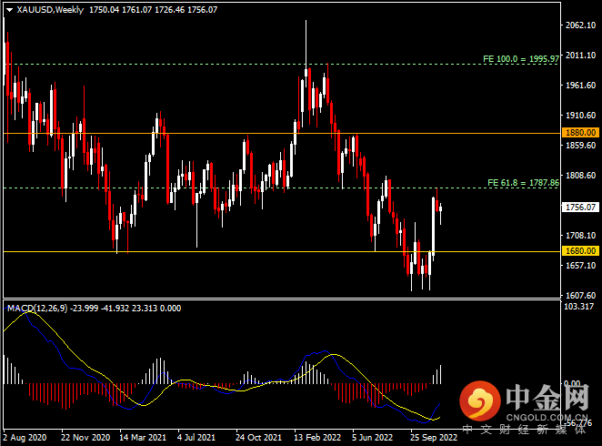Click the orange 1880.00 price tag
602x446 pixels.
(x=579, y=132)
